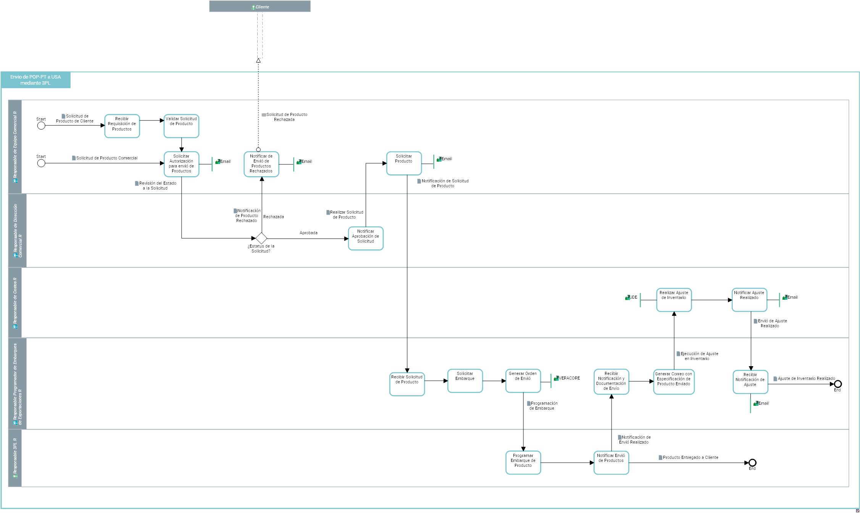Click document icon of Notificación de Solicitud de Producto
Viewport: 860px width, 513px height.
coord(419,181)
